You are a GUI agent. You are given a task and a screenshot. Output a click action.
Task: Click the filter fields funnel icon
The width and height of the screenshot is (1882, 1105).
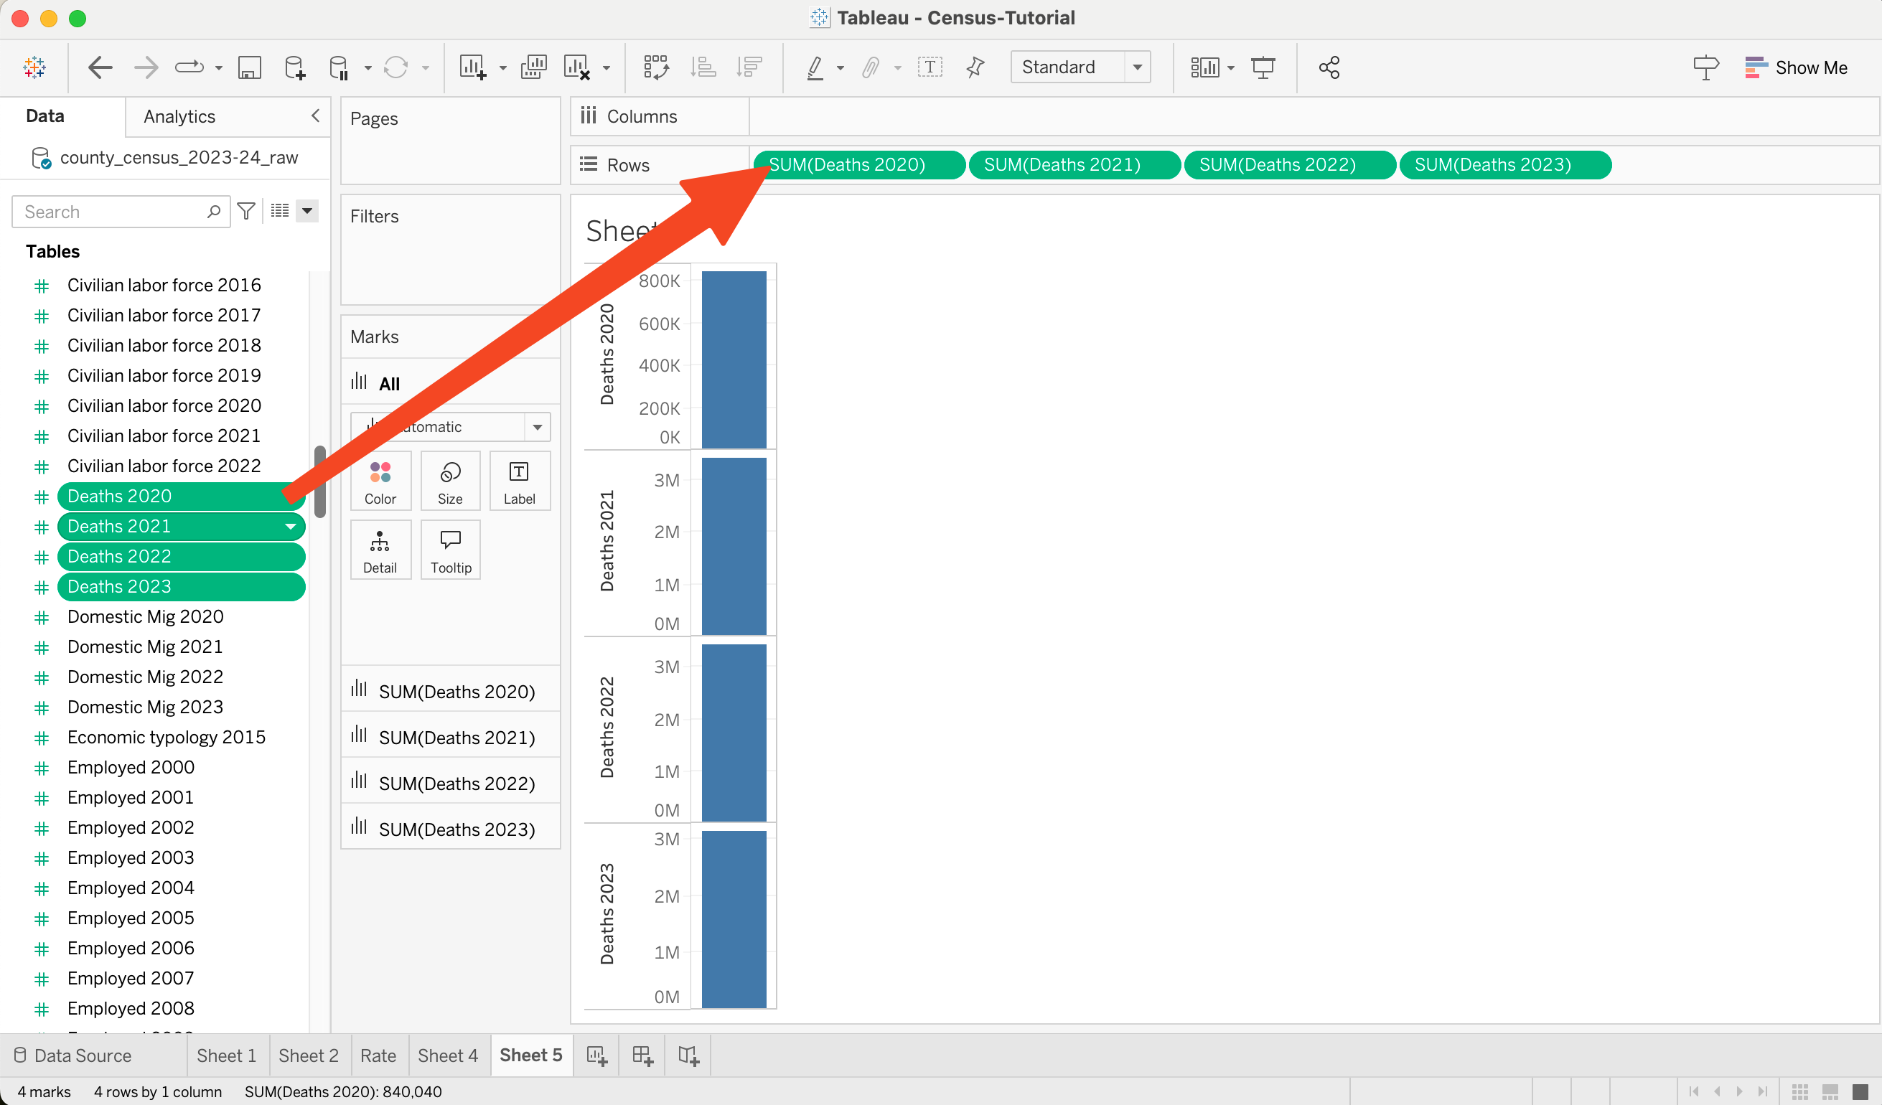pyautogui.click(x=246, y=211)
